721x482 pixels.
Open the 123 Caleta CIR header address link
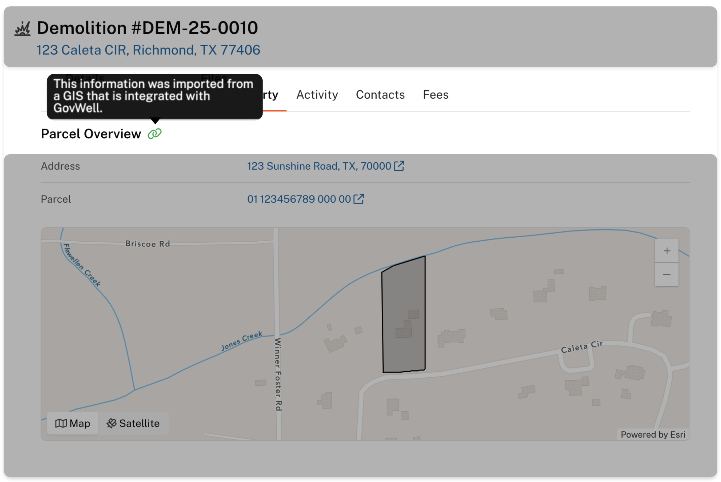(x=148, y=50)
